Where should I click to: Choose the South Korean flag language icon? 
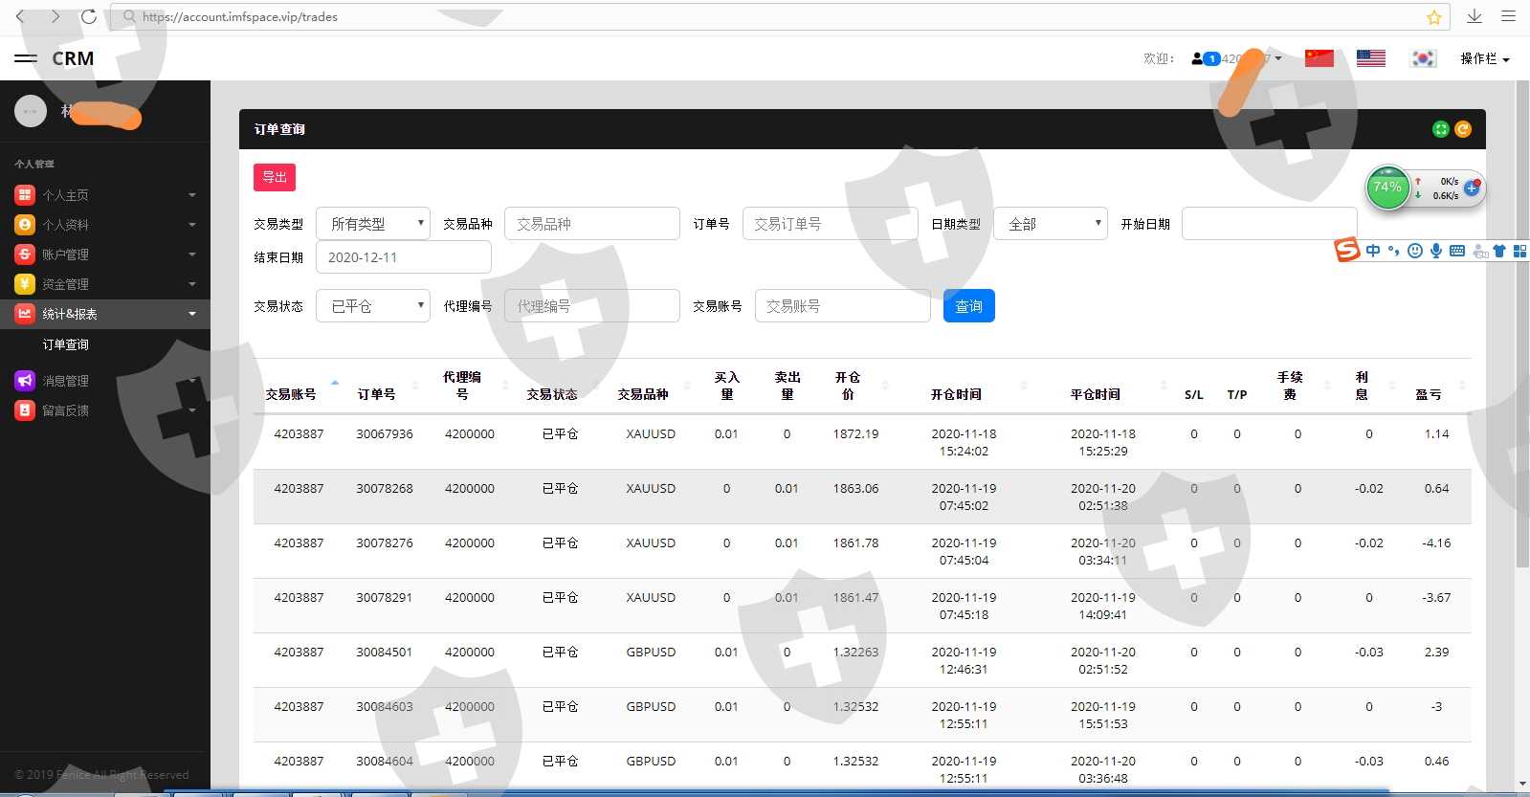tap(1423, 58)
